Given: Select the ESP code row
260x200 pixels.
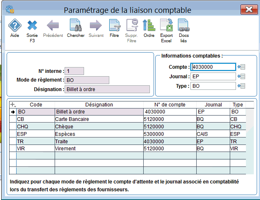Looking at the screenshot, I should click(36, 134).
